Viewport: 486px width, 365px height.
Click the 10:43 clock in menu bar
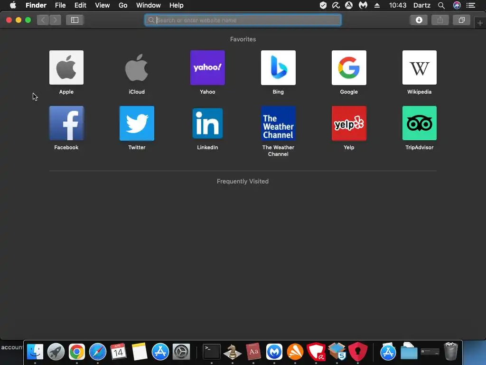398,5
